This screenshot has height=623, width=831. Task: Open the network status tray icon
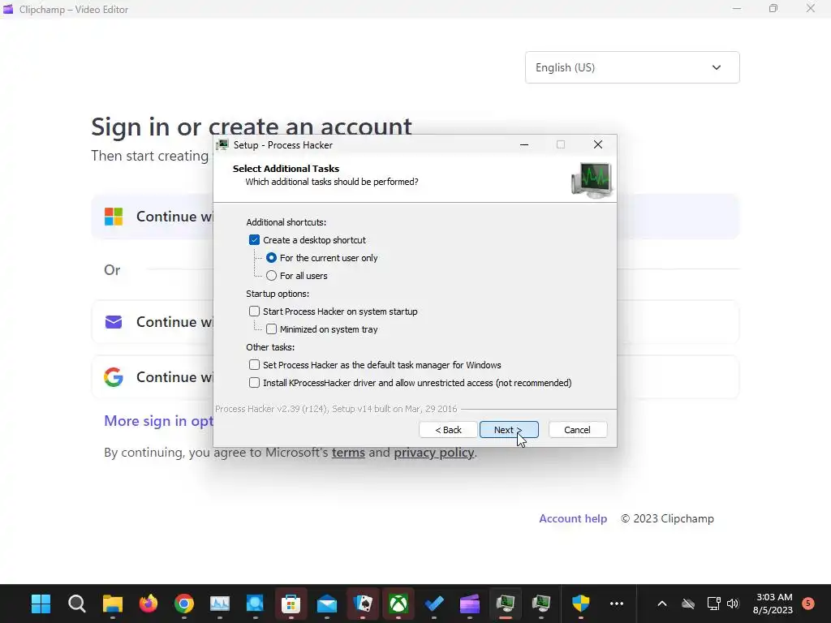click(713, 604)
